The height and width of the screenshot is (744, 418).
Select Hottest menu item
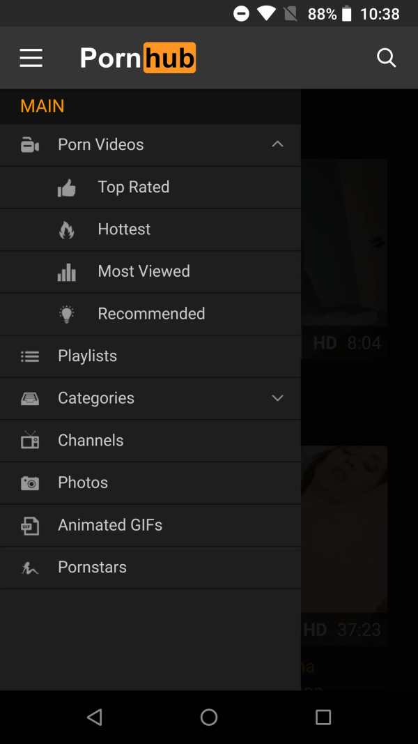click(x=150, y=229)
